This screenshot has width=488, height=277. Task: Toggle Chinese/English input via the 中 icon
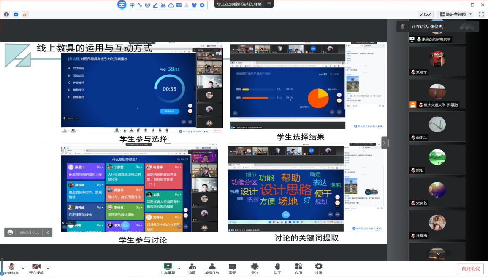[132, 5]
